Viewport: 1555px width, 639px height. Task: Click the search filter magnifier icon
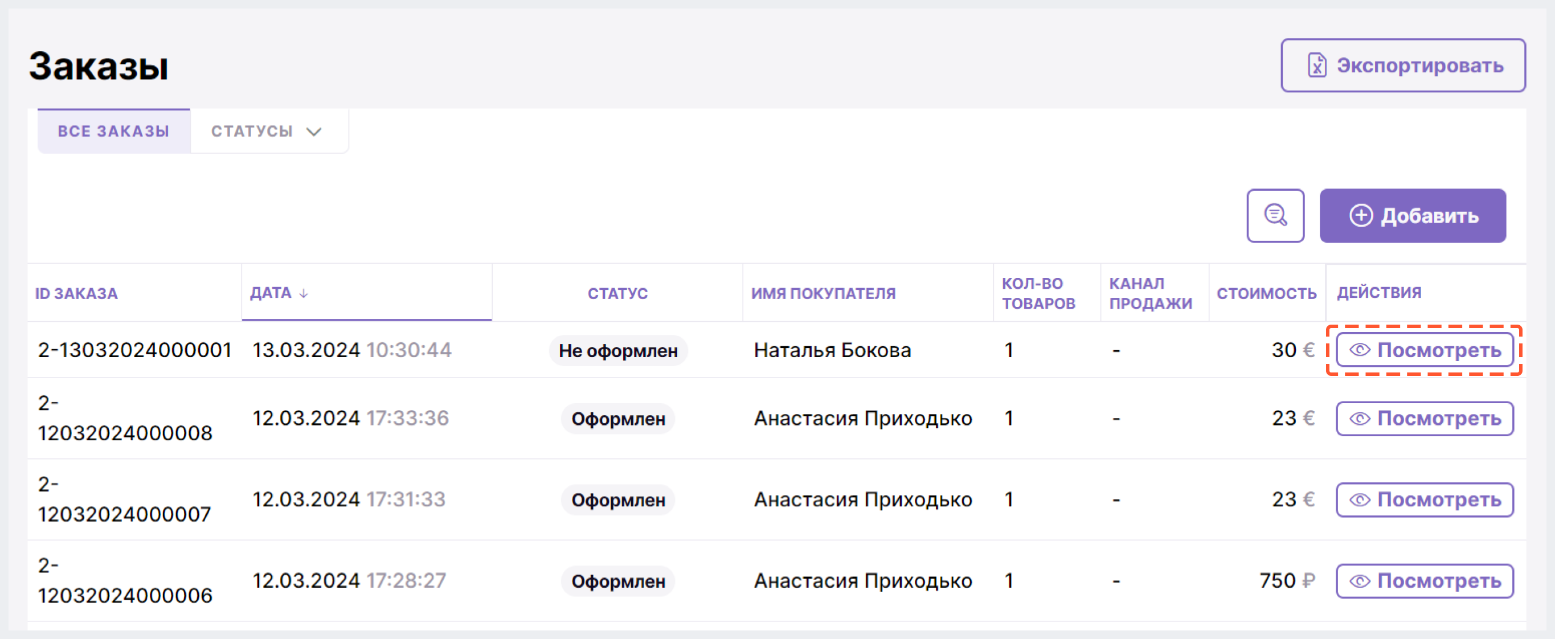pos(1275,215)
